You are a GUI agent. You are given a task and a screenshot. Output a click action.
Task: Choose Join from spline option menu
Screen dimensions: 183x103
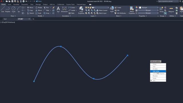click(158, 67)
